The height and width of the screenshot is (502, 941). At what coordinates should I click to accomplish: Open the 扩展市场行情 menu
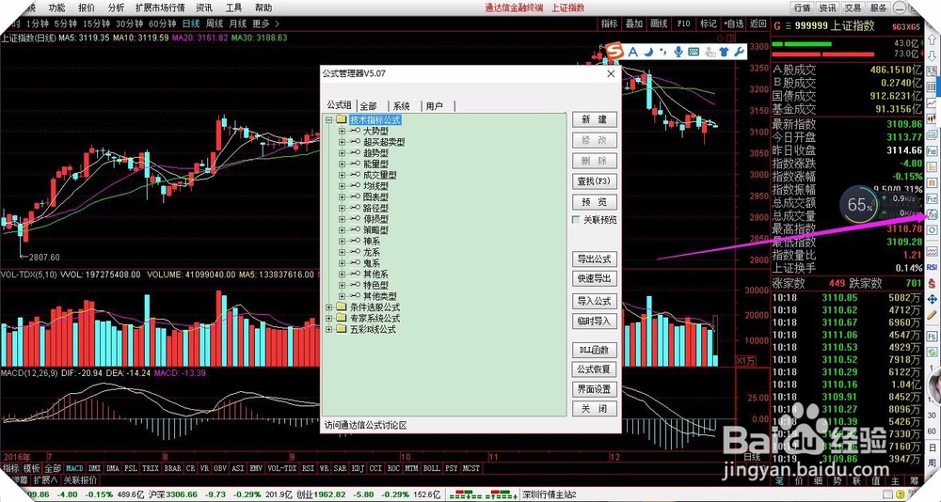click(160, 8)
